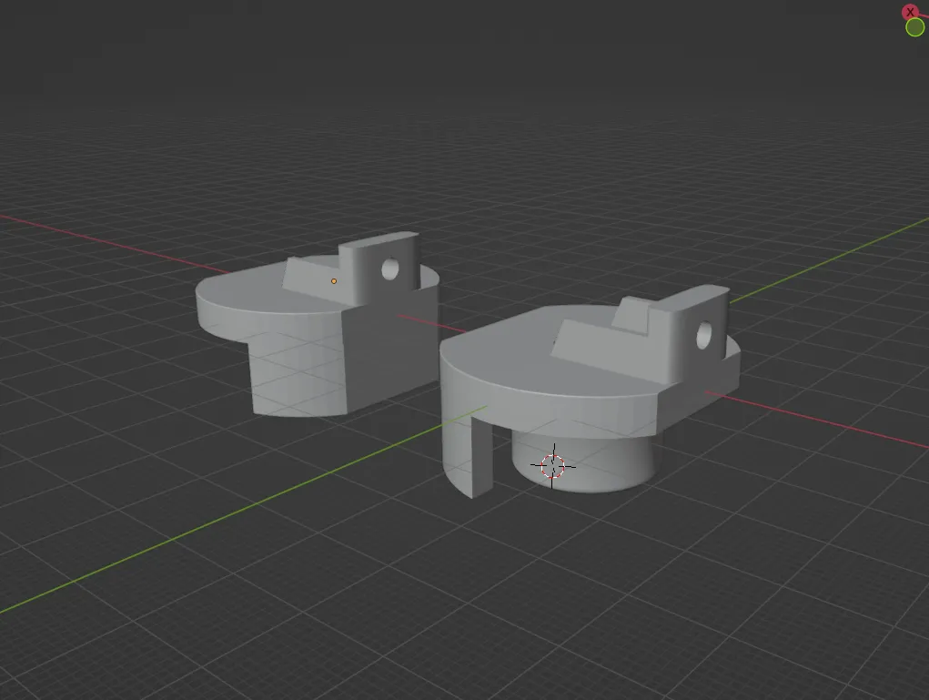Click the orange origin point on left object
Viewport: 929px width, 700px height.
334,281
